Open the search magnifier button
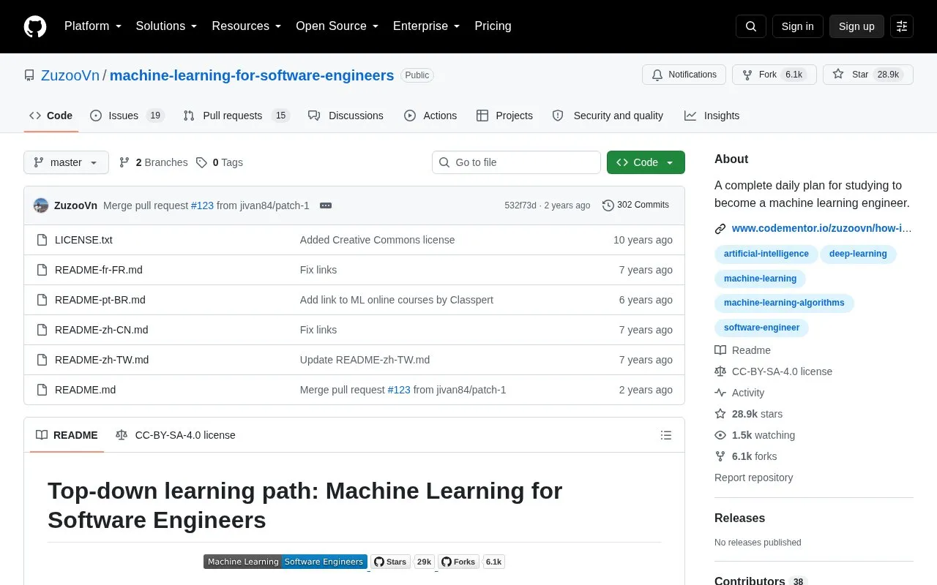937x585 pixels. (751, 26)
